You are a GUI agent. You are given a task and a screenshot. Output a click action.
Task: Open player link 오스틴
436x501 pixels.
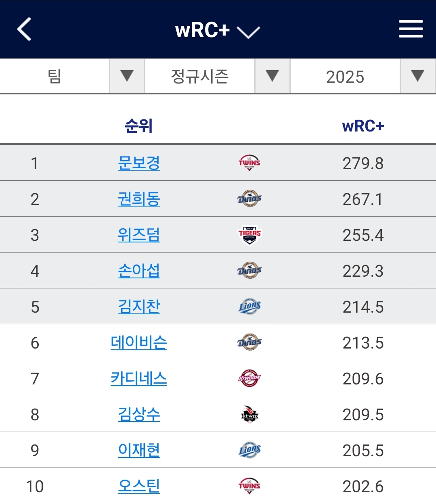click(139, 486)
